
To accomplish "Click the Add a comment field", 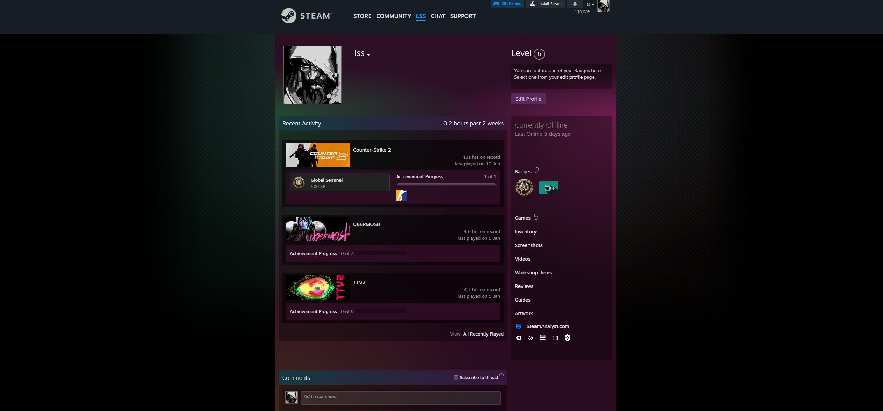I will [x=400, y=398].
